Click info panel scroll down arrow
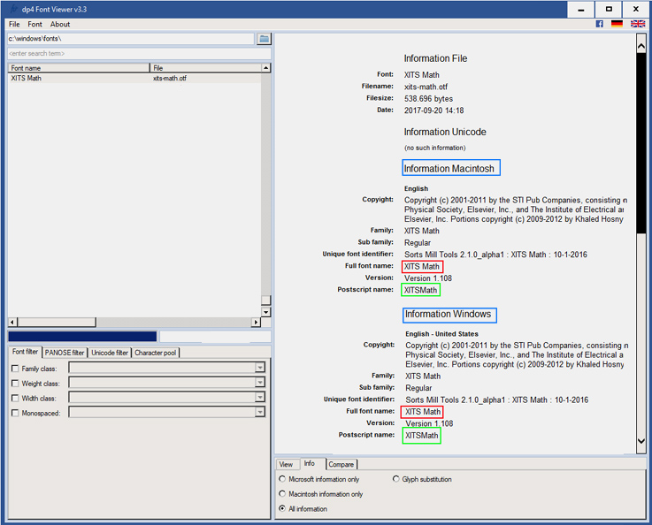The image size is (652, 525). [641, 441]
